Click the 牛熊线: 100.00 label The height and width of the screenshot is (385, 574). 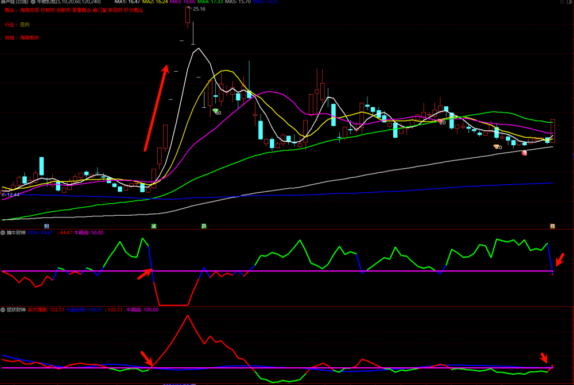[x=142, y=310]
